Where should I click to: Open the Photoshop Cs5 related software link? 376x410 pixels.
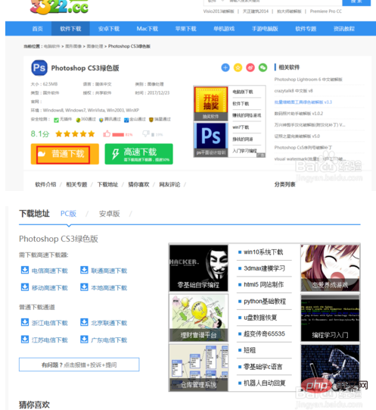(303, 148)
